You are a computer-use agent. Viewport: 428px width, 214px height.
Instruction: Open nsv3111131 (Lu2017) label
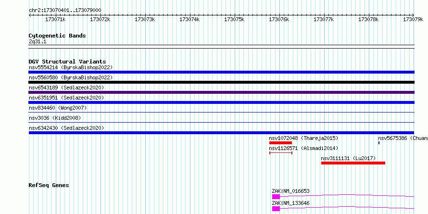(x=348, y=158)
